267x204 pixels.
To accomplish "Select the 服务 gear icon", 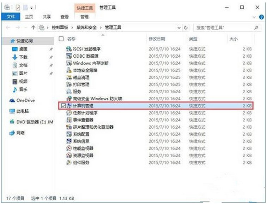I will pos(69,92).
